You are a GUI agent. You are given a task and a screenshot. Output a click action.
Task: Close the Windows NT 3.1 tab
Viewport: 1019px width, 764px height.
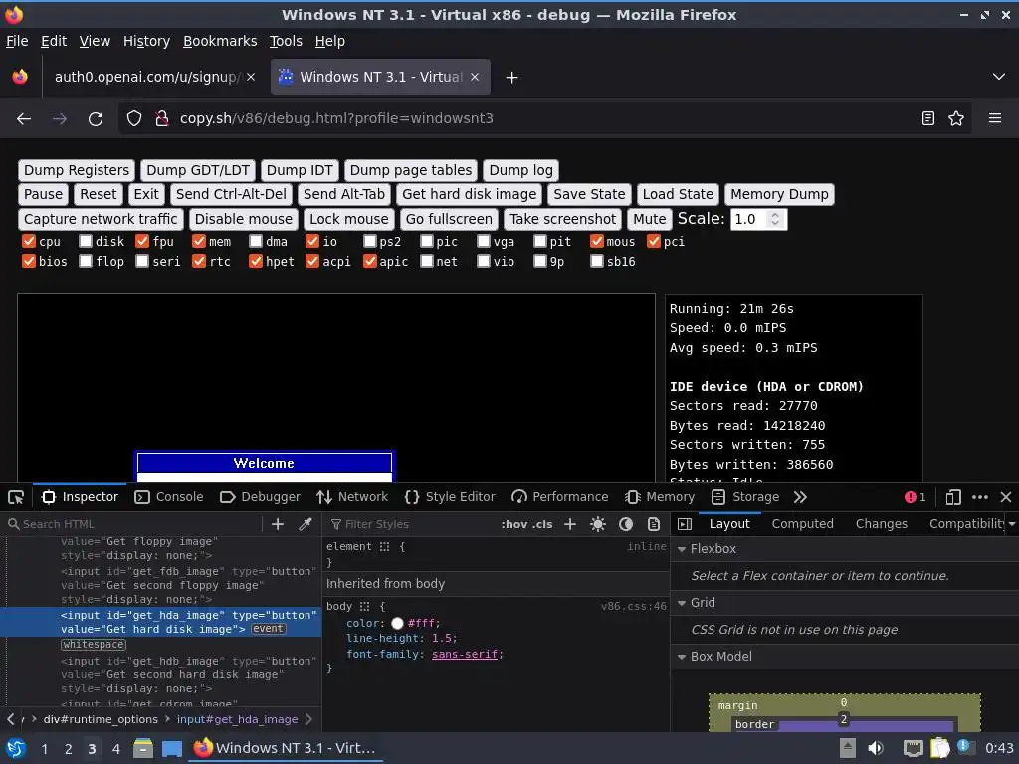pos(475,77)
